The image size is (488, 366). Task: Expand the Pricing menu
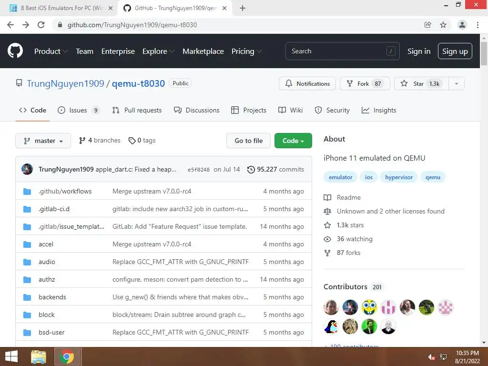pyautogui.click(x=246, y=51)
